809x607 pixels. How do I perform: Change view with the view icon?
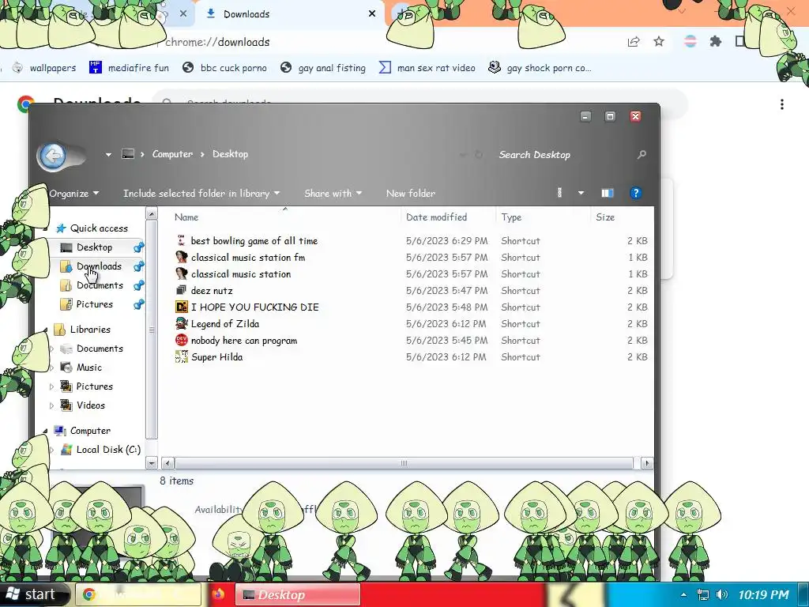pos(560,193)
